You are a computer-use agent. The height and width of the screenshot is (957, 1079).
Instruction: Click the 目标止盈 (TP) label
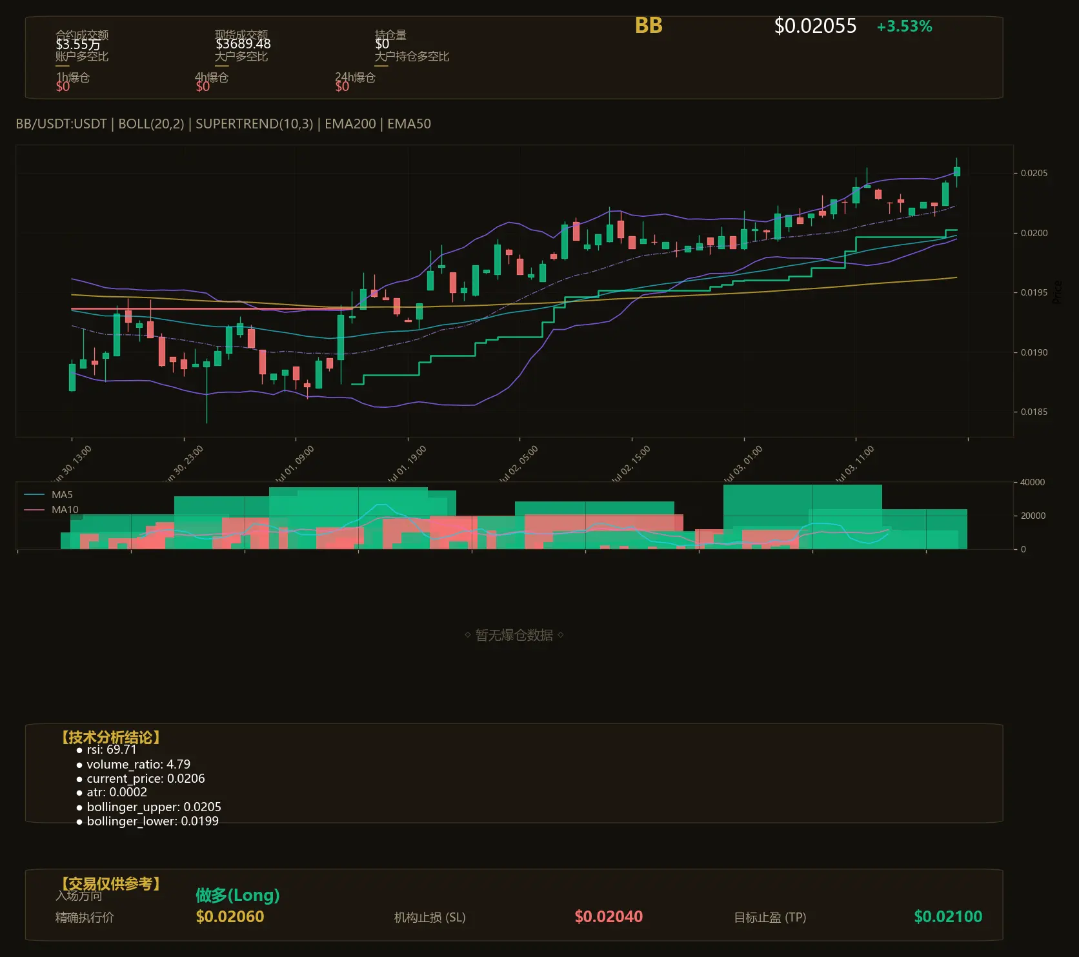tap(770, 918)
